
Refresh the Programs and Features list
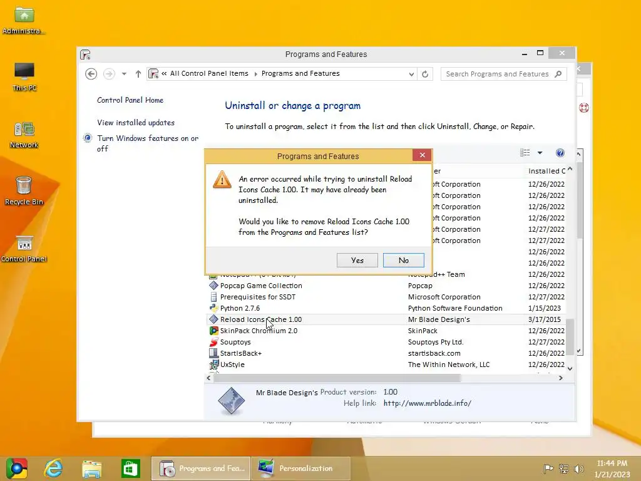(425, 74)
